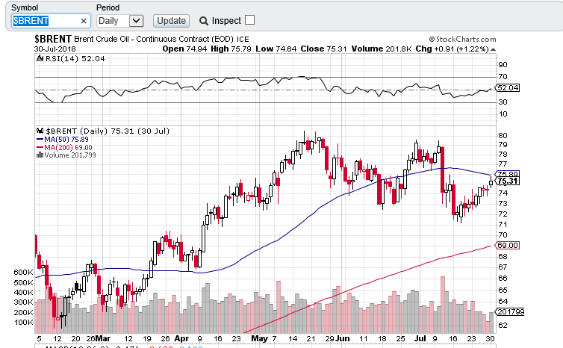Click the Mar label on date axis
Image resolution: width=563 pixels, height=348 pixels.
(x=103, y=338)
